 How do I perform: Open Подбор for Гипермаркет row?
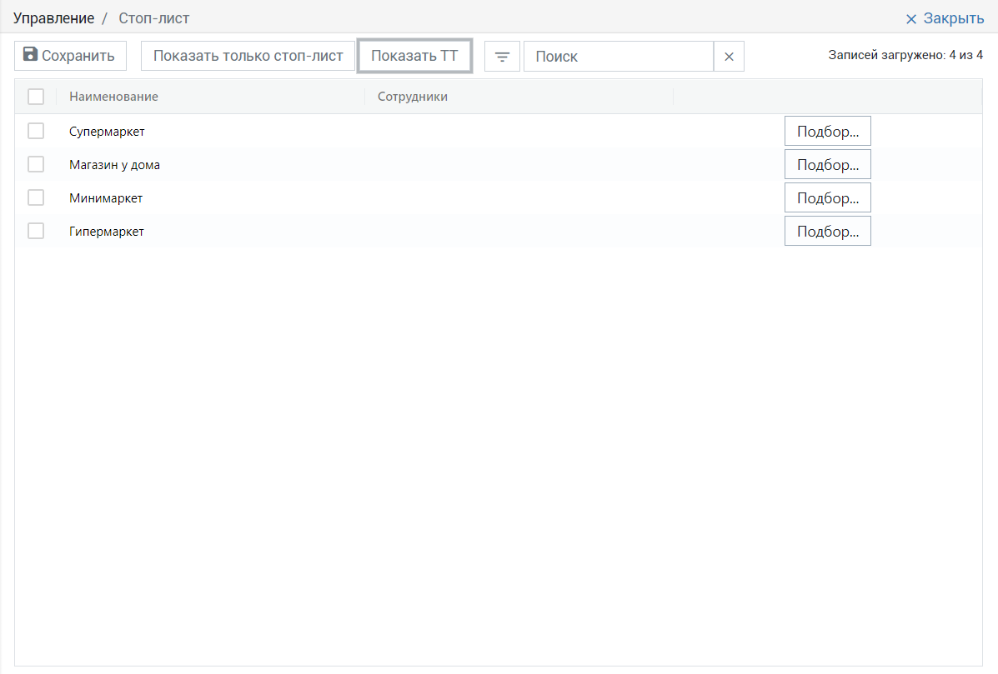click(x=827, y=231)
